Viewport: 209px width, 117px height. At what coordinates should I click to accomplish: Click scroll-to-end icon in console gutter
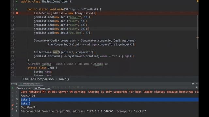click(17, 103)
